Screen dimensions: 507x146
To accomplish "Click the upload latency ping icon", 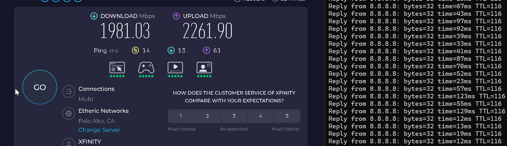I will [206, 50].
